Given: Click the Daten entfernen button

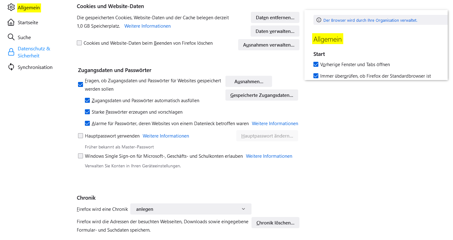Looking at the screenshot, I should click(275, 18).
